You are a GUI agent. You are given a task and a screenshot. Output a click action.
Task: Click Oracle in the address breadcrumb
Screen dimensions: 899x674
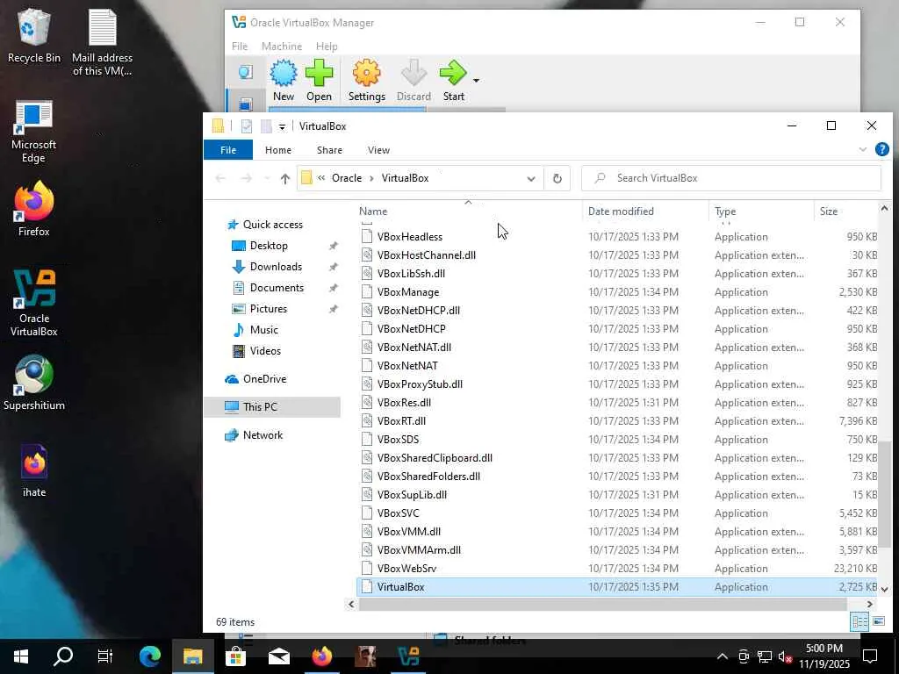(x=347, y=178)
